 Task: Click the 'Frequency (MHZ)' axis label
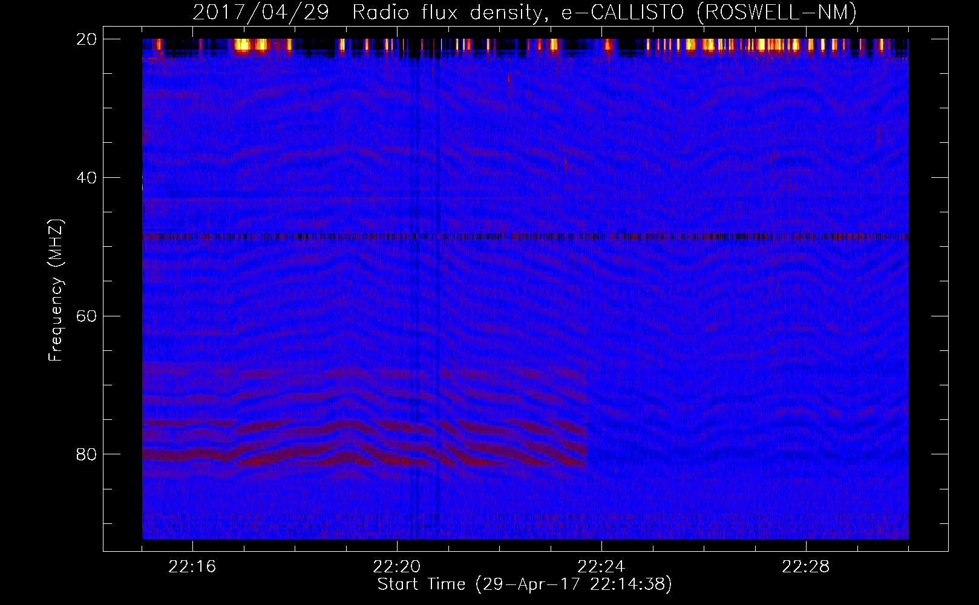(56, 290)
